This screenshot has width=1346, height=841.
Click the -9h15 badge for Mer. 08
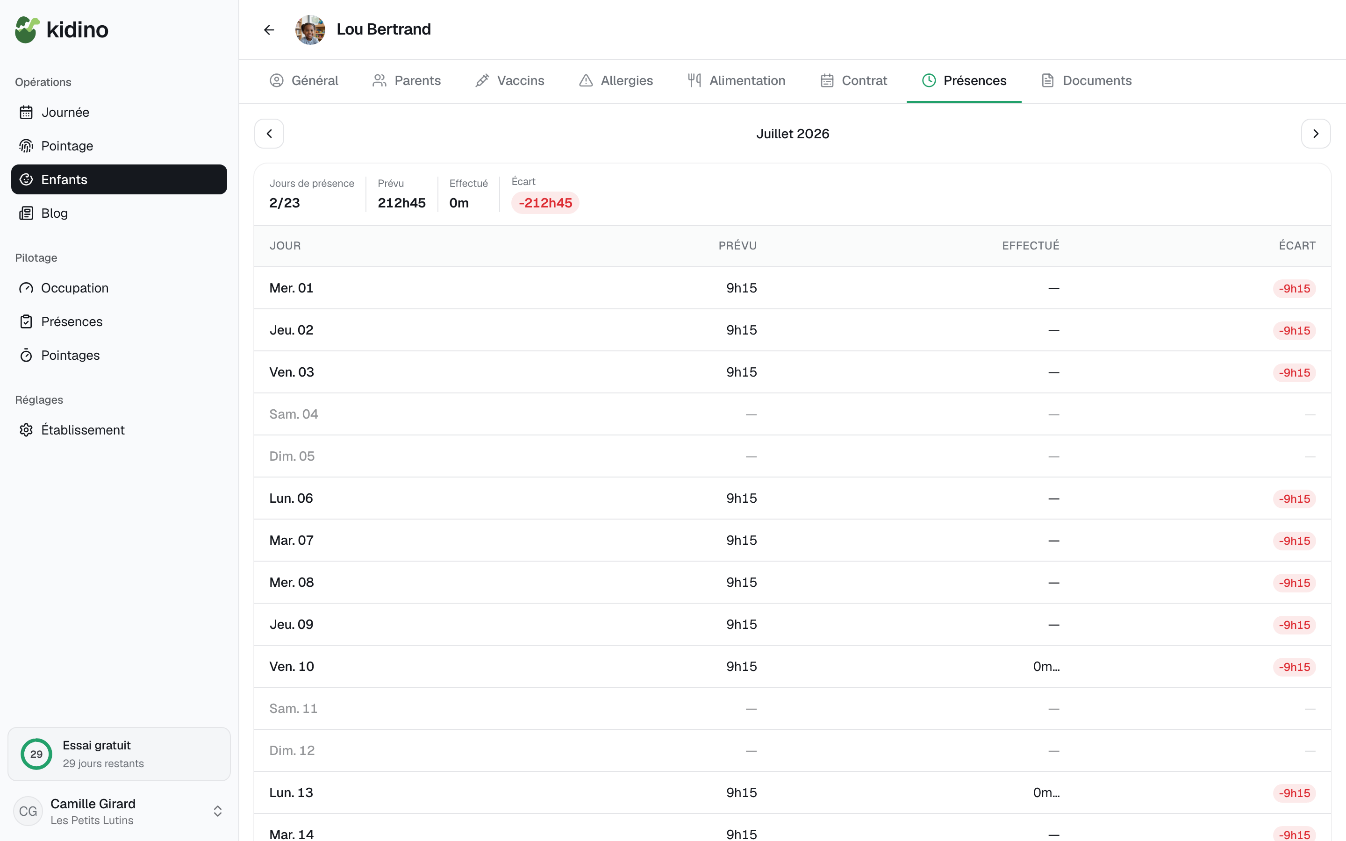click(x=1294, y=583)
